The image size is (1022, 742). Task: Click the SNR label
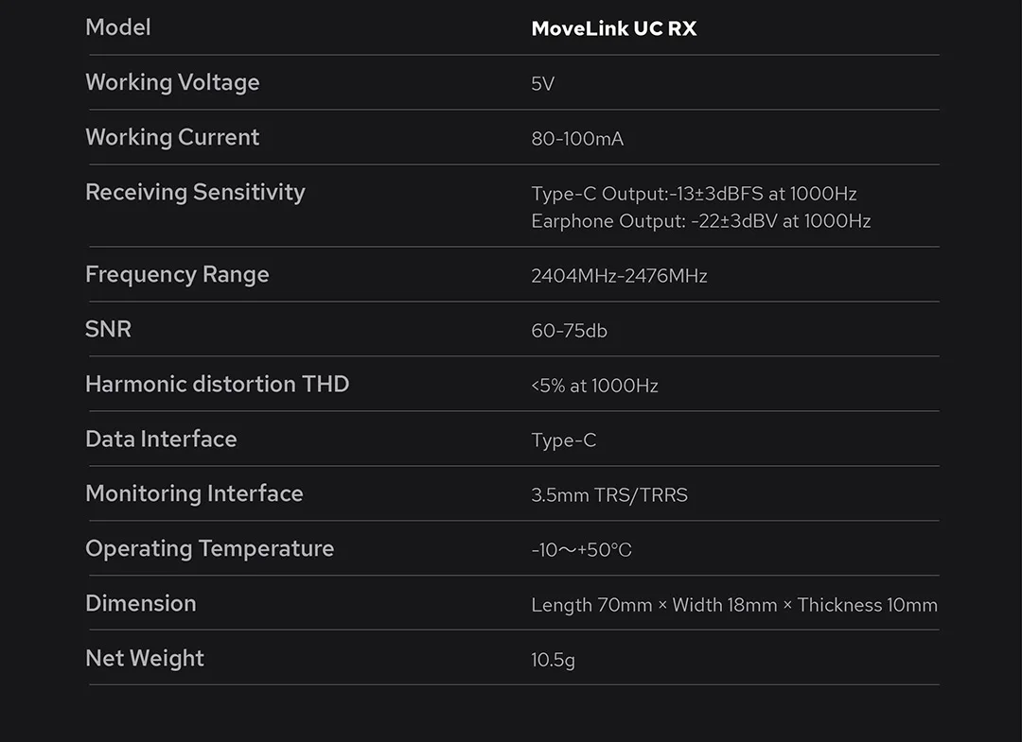click(x=108, y=329)
